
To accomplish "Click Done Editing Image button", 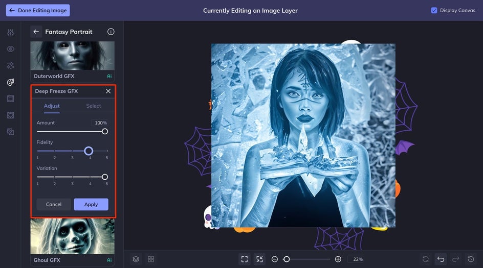I will 38,10.
